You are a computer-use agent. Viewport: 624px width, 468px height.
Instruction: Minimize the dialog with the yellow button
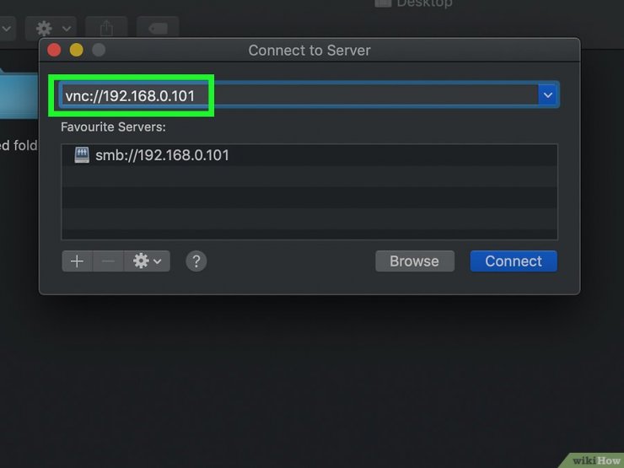pos(77,51)
